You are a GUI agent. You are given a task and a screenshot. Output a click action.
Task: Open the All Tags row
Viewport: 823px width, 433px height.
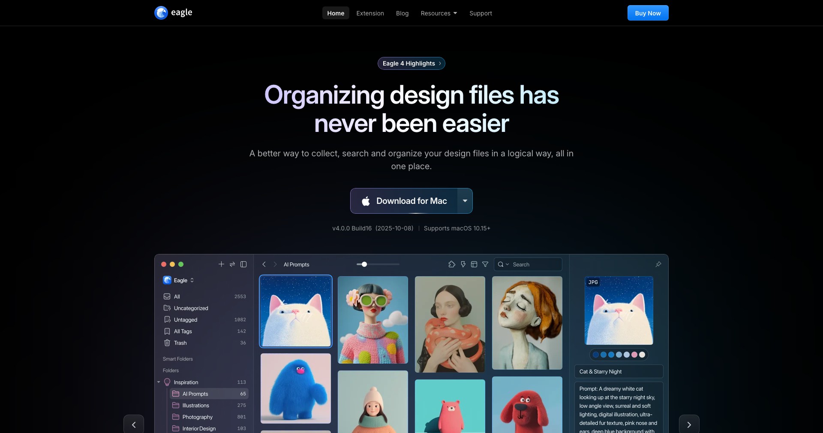(205, 331)
